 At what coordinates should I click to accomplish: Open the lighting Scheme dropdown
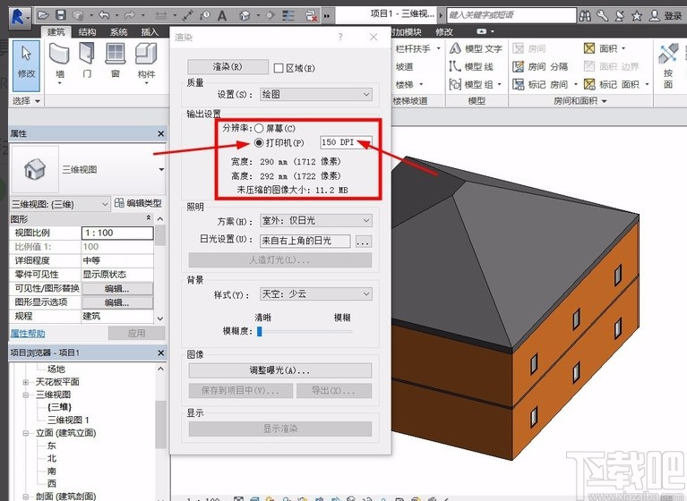click(x=315, y=221)
